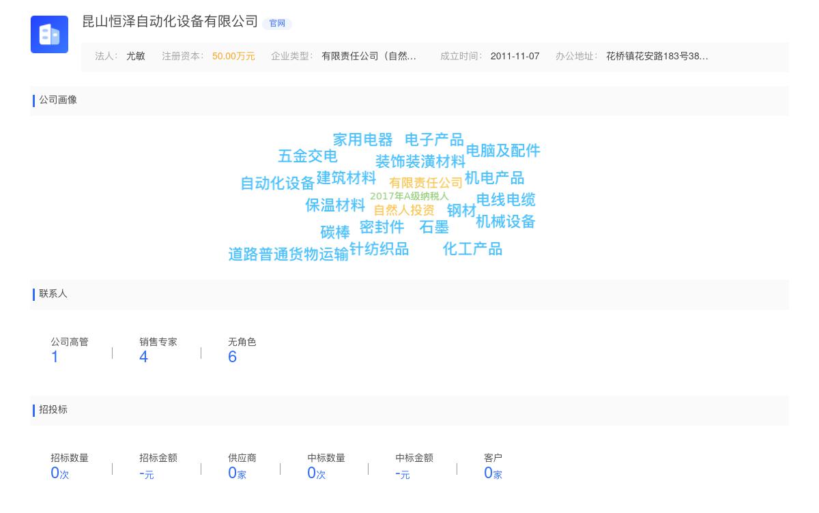Viewport: 819px width, 513px height.
Task: Click word cloud tag 石墨
Action: click(x=434, y=227)
